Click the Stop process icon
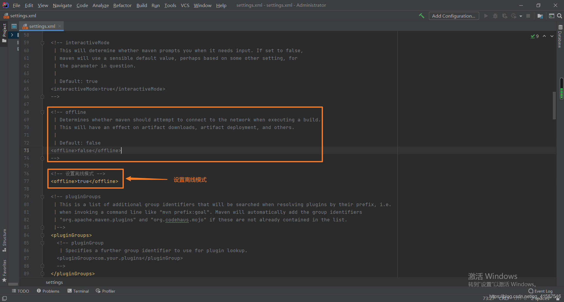Image resolution: width=564 pixels, height=302 pixels. 528,16
